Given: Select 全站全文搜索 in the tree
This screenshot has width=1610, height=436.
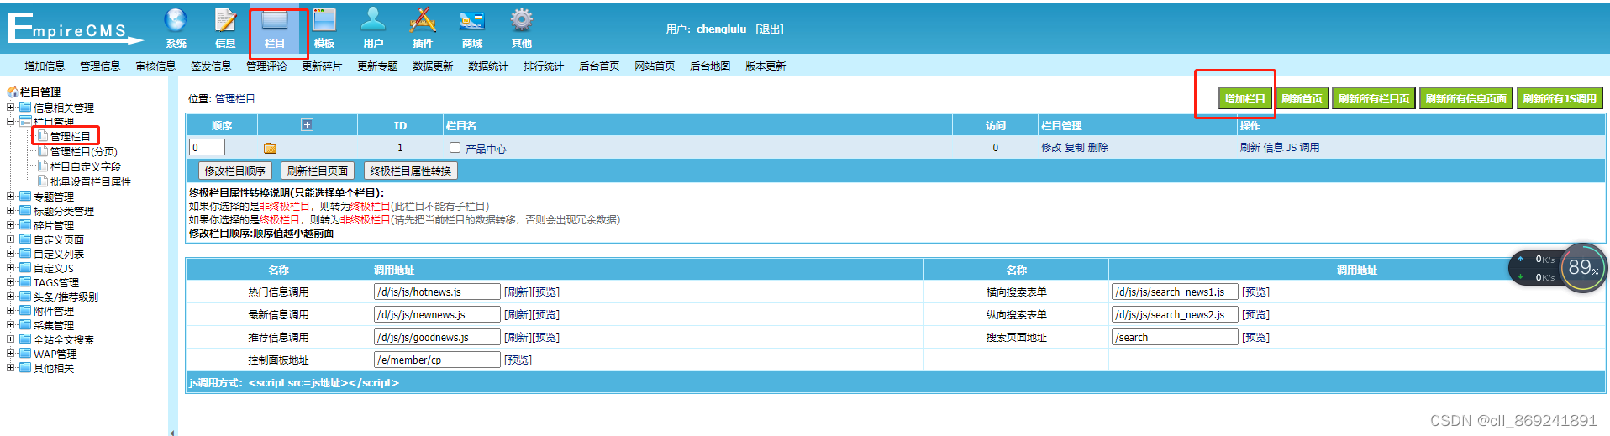Looking at the screenshot, I should pyautogui.click(x=64, y=340).
